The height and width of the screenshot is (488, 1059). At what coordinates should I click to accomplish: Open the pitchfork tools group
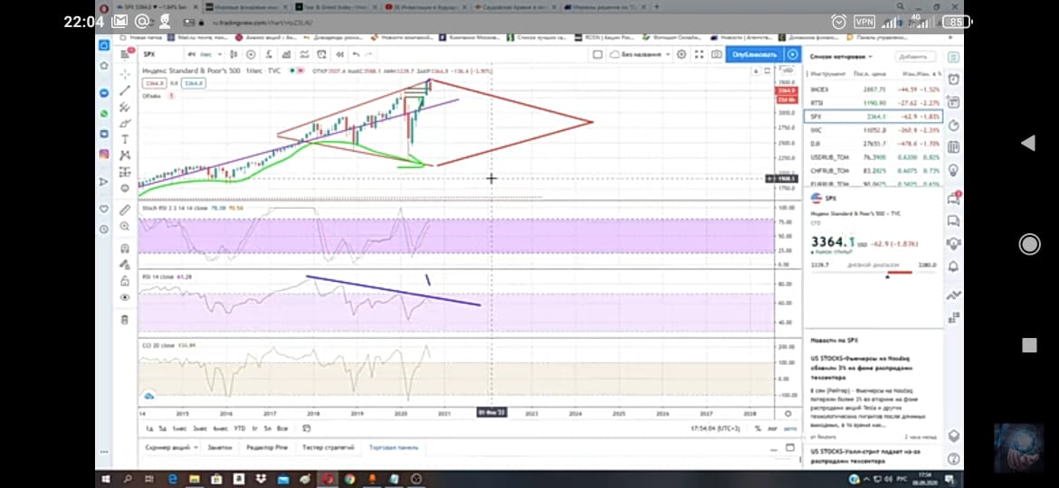(x=125, y=108)
